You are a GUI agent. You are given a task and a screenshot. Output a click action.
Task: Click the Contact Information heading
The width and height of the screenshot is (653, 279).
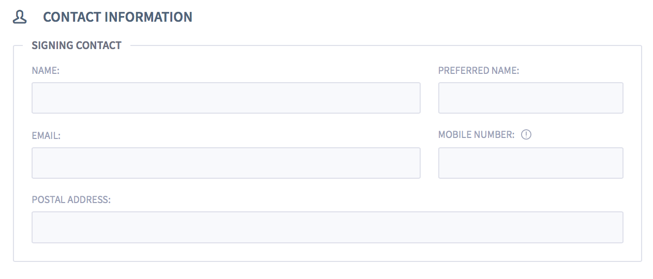[x=117, y=17]
